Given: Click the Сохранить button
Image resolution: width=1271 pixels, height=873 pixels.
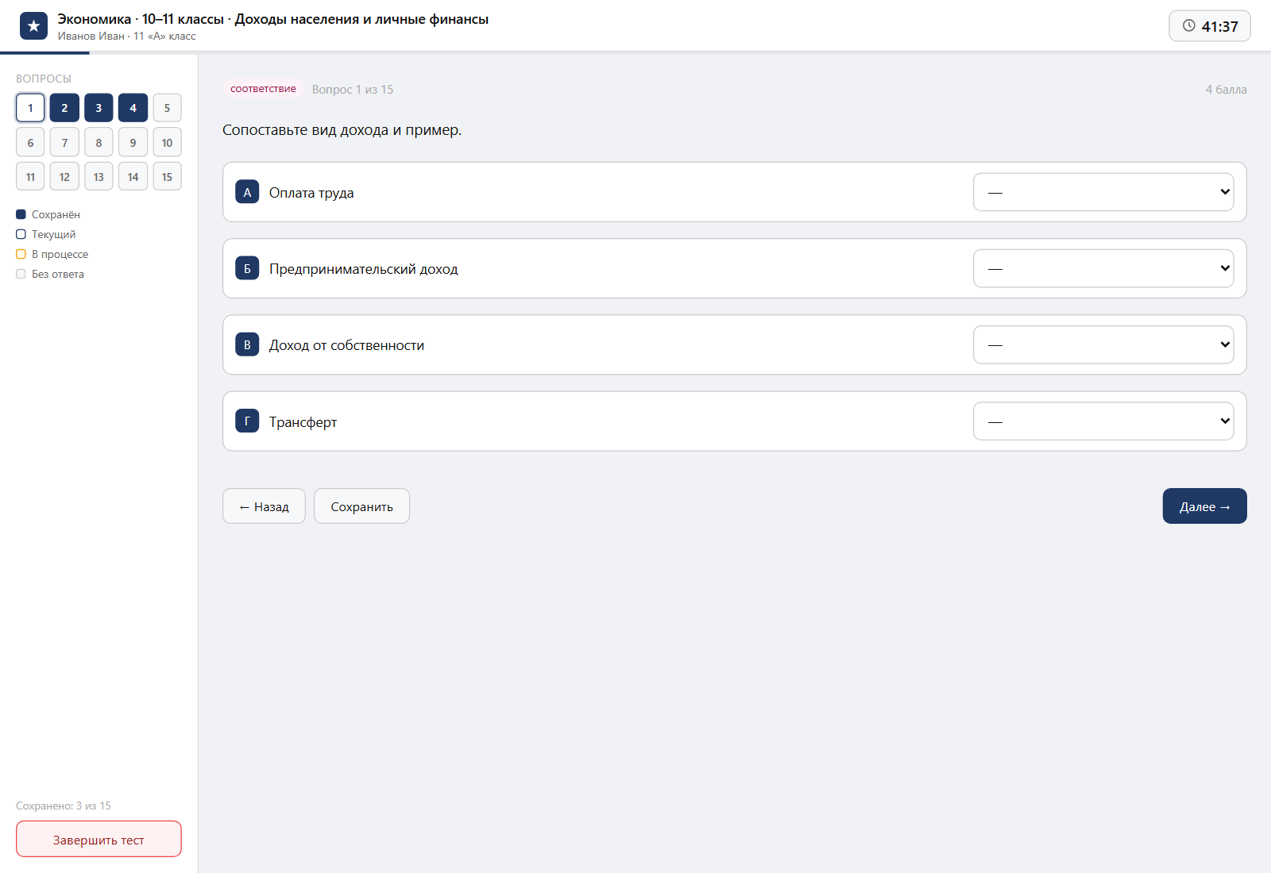Looking at the screenshot, I should 361,506.
